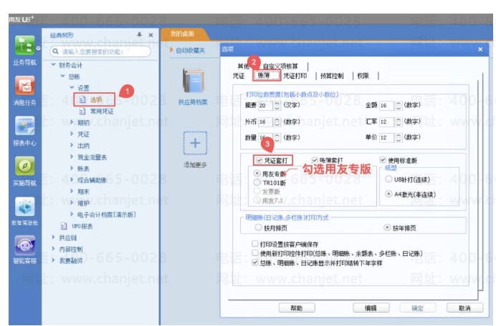496x326 pixels.
Task: Click the 编辑 button
Action: [371, 307]
